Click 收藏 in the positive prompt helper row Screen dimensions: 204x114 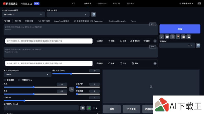coord(111,41)
